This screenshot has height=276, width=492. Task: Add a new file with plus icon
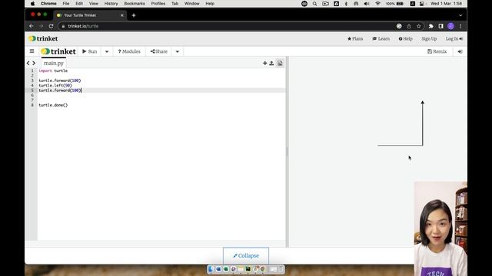point(264,63)
